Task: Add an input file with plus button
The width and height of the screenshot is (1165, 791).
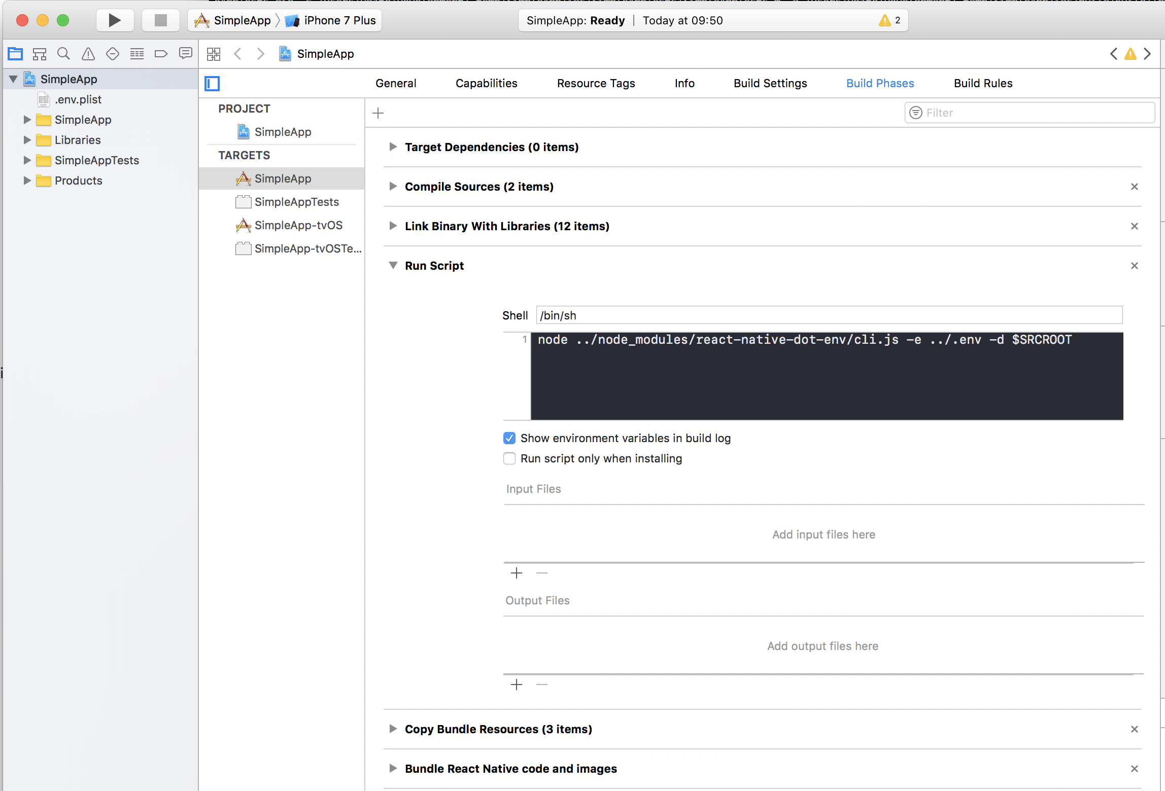Action: coord(517,573)
